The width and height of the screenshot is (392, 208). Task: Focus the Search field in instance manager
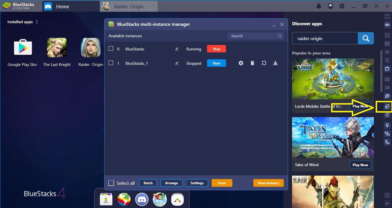[x=256, y=36]
